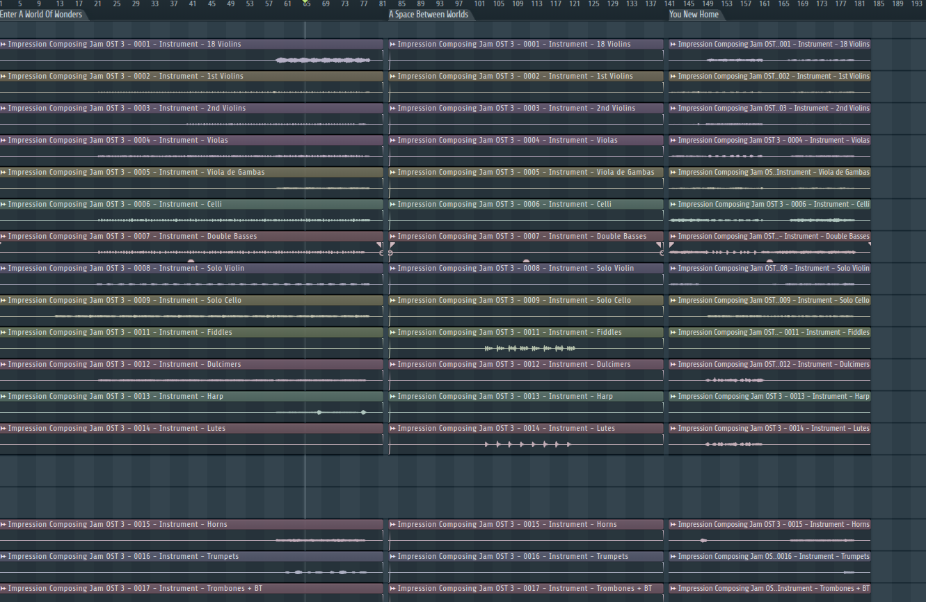Select Double Basses clip title, Enter A World Of Wonders
The image size is (926, 602).
tap(133, 237)
